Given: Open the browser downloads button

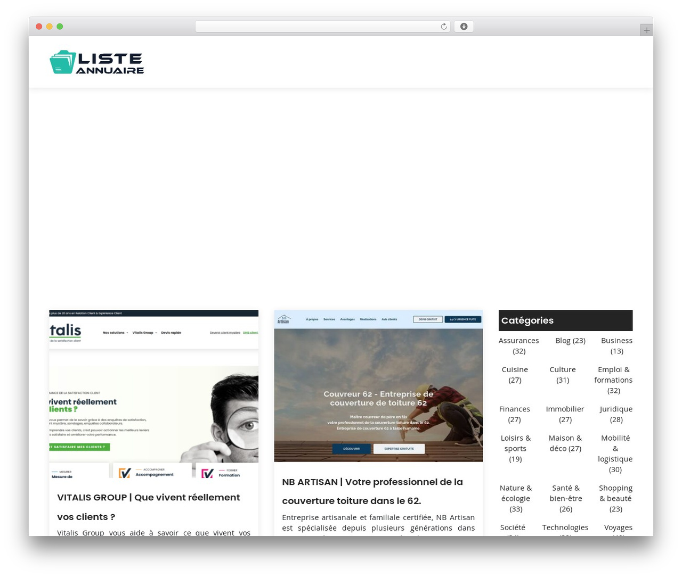Looking at the screenshot, I should (x=464, y=27).
